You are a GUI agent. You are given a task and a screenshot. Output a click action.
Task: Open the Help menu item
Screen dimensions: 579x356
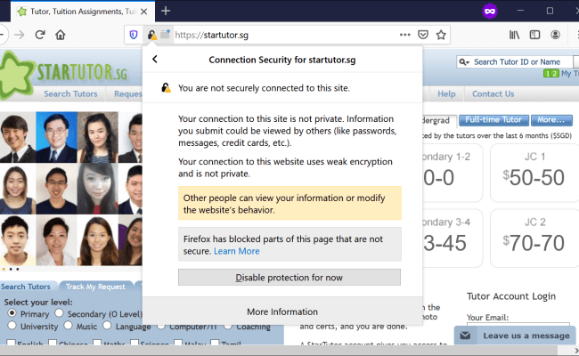(x=446, y=93)
